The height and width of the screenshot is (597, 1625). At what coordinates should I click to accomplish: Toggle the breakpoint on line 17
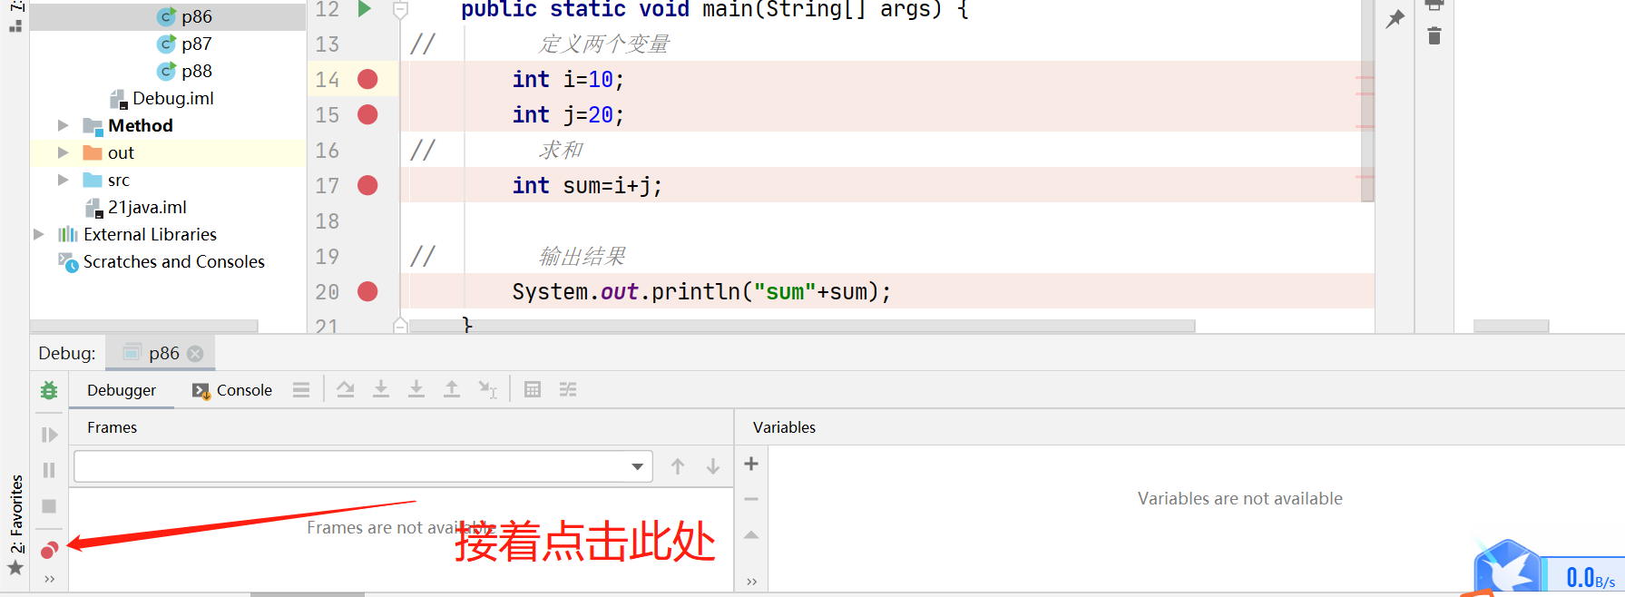(x=367, y=186)
